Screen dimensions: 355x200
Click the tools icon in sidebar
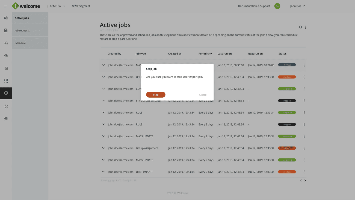coord(6,119)
